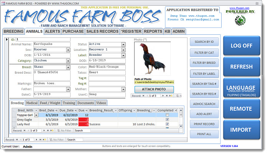
Task: Expand the Breed dropdown showing Shamo
Action: click(68, 67)
